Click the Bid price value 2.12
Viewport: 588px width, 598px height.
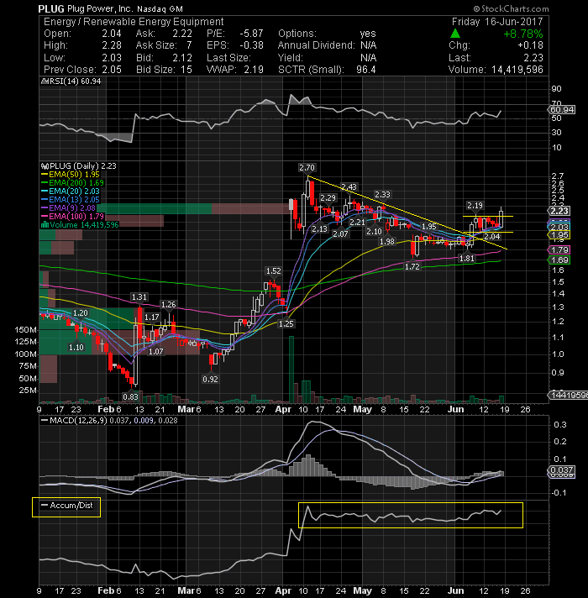pyautogui.click(x=182, y=58)
